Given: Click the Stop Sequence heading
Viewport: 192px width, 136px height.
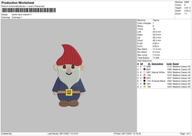Looking at the screenshot, I should [x=145, y=60].
